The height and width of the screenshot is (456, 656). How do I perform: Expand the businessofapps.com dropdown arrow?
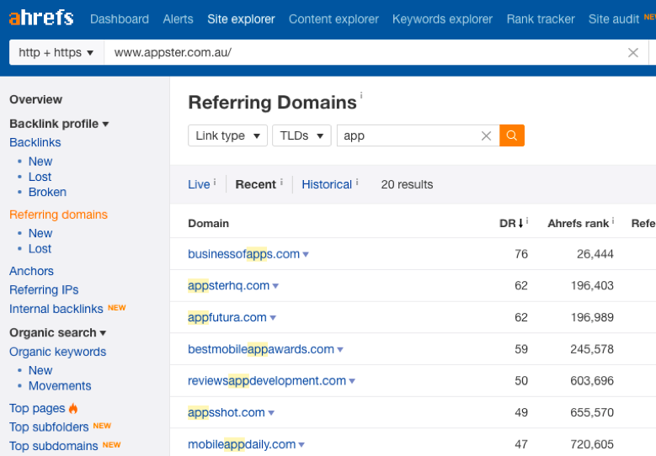[x=306, y=254]
